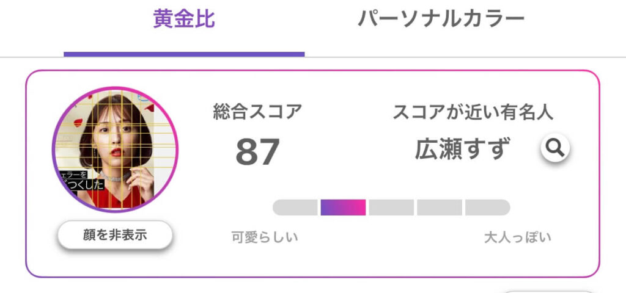Click the total score number 87

pyautogui.click(x=257, y=152)
